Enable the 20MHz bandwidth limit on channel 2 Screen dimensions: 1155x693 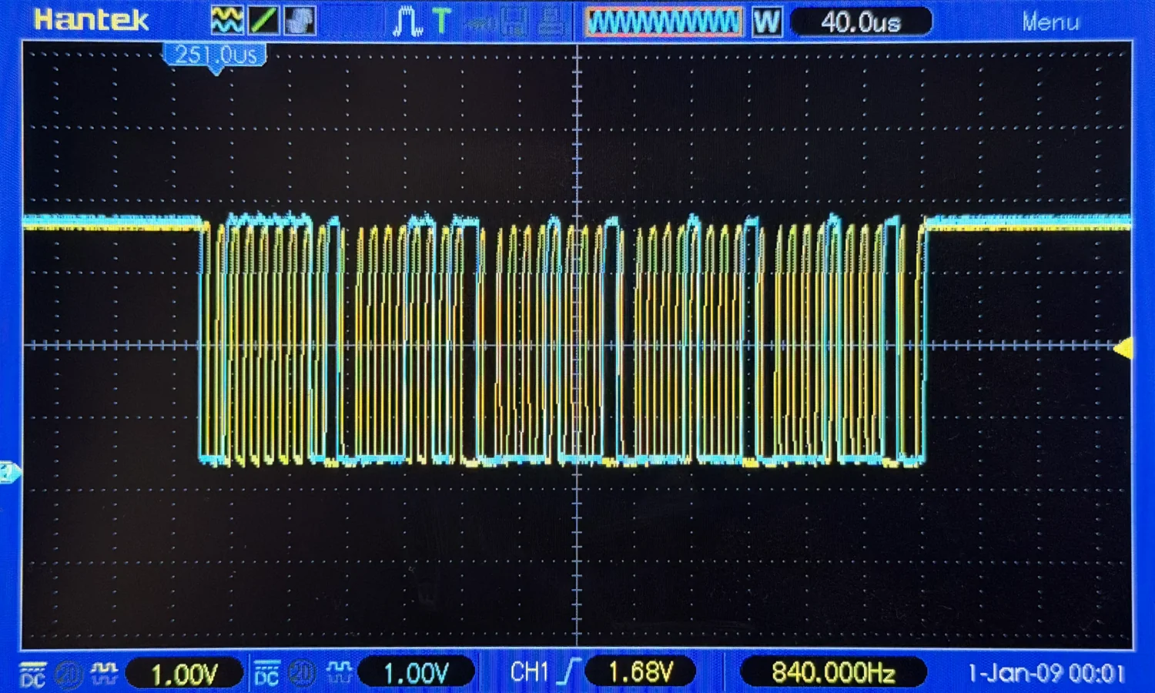pos(301,671)
